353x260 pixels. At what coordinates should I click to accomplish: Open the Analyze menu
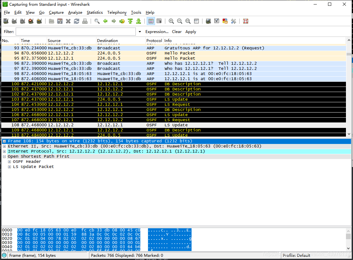coord(75,13)
